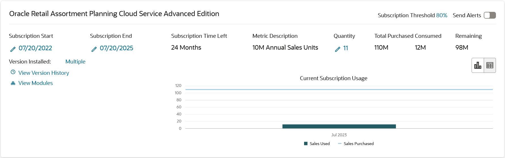The height and width of the screenshot is (158, 505).
Task: Click the Subscription Threshold label
Action: coord(406,15)
